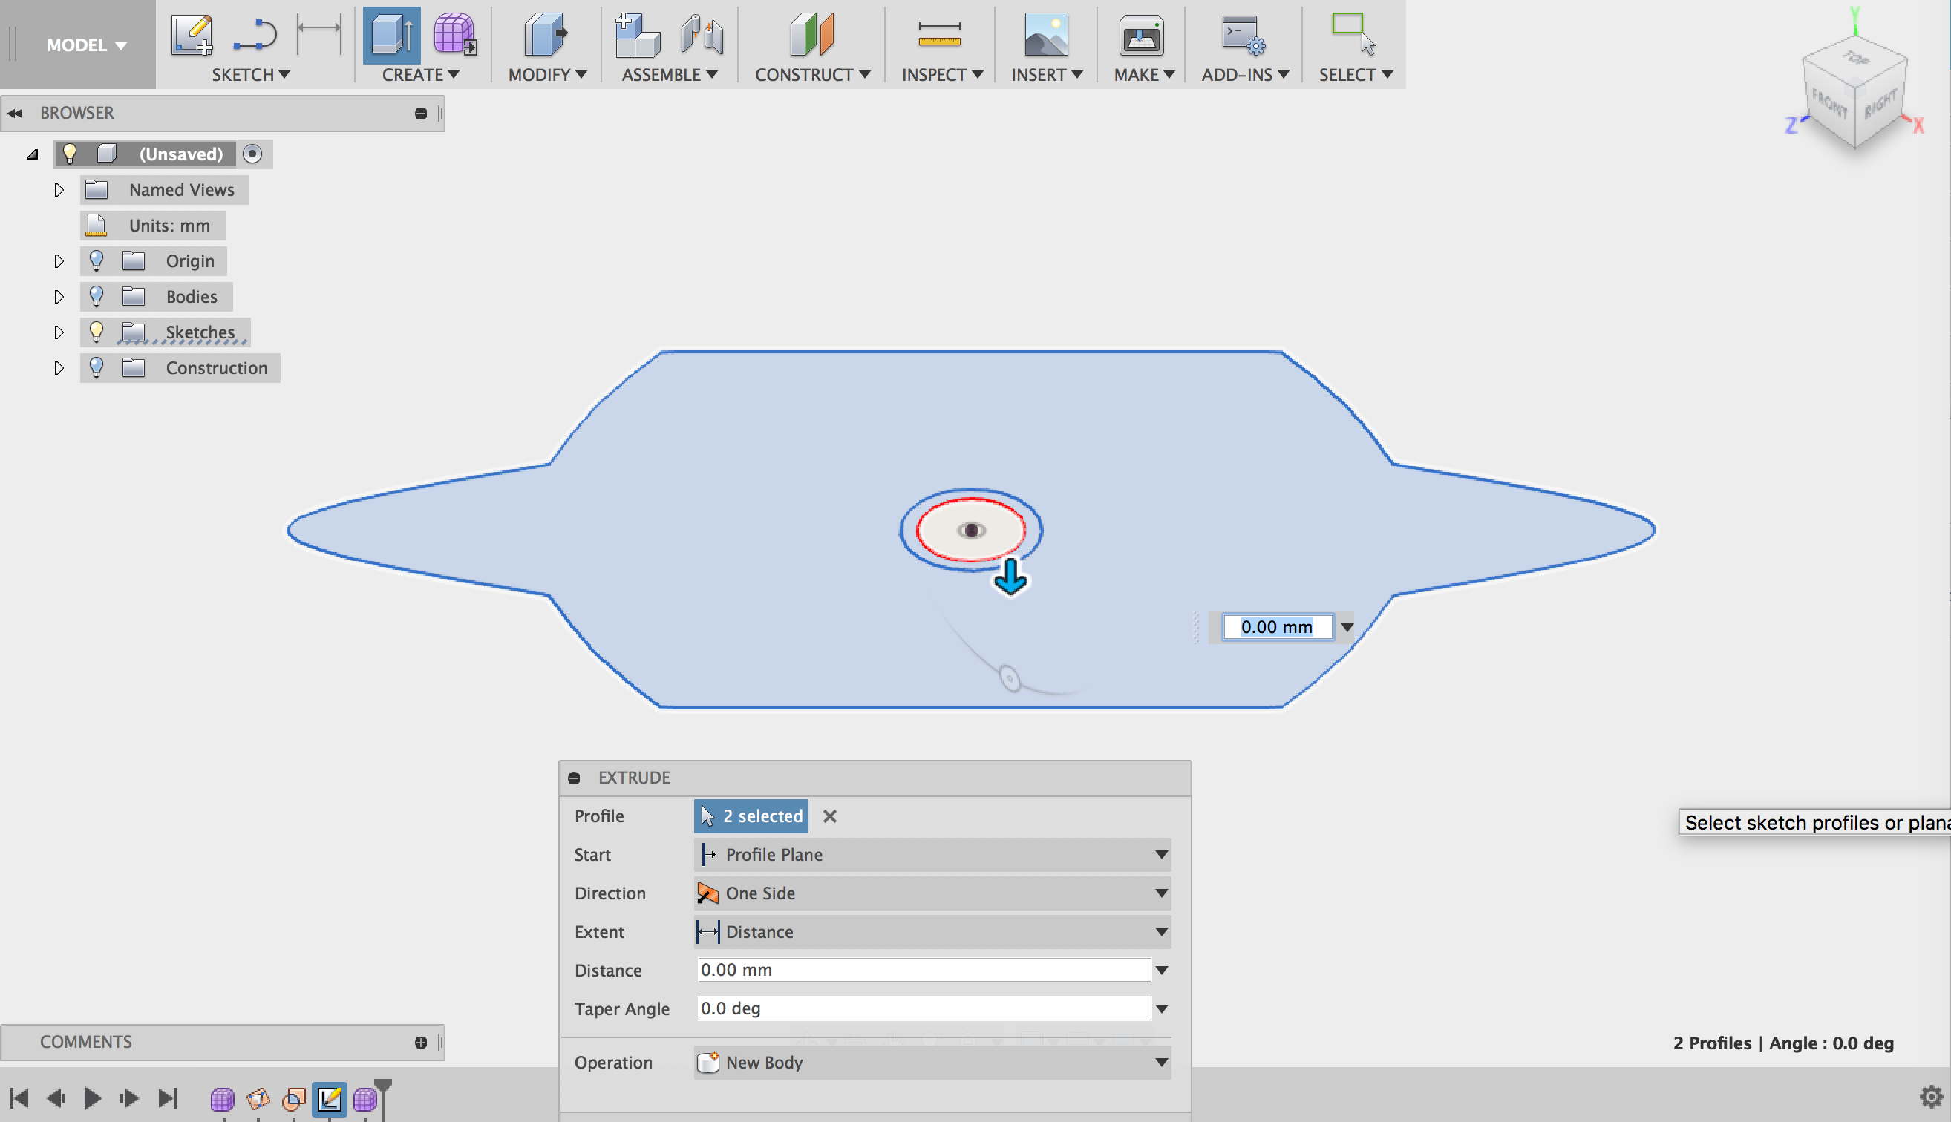Click the Create Sketch icon
Image resolution: width=1951 pixels, height=1122 pixels.
point(192,35)
